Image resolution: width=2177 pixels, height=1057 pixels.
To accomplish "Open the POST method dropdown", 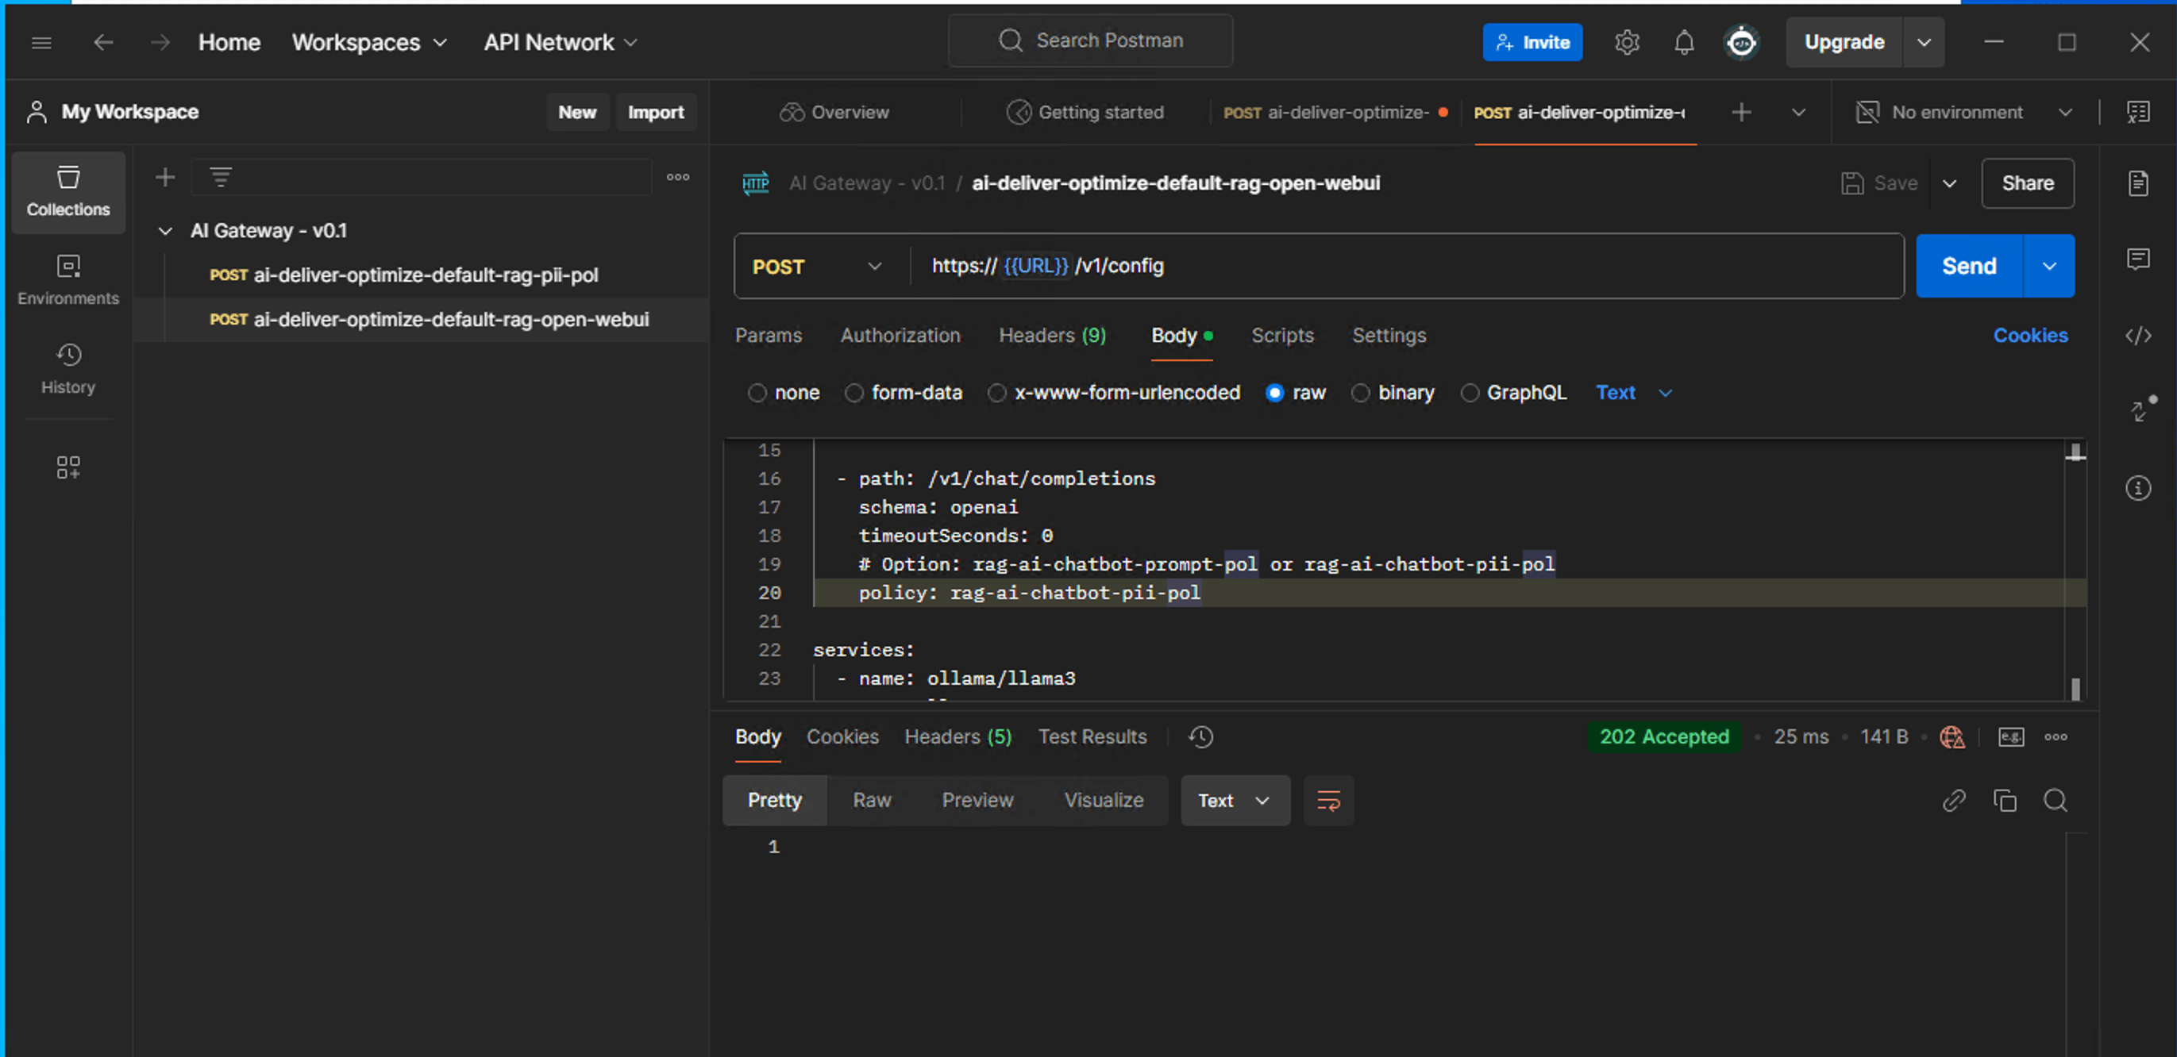I will point(816,266).
